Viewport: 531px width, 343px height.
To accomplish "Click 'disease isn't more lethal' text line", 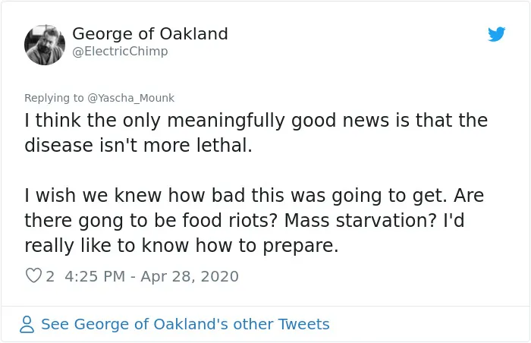I will (x=138, y=146).
